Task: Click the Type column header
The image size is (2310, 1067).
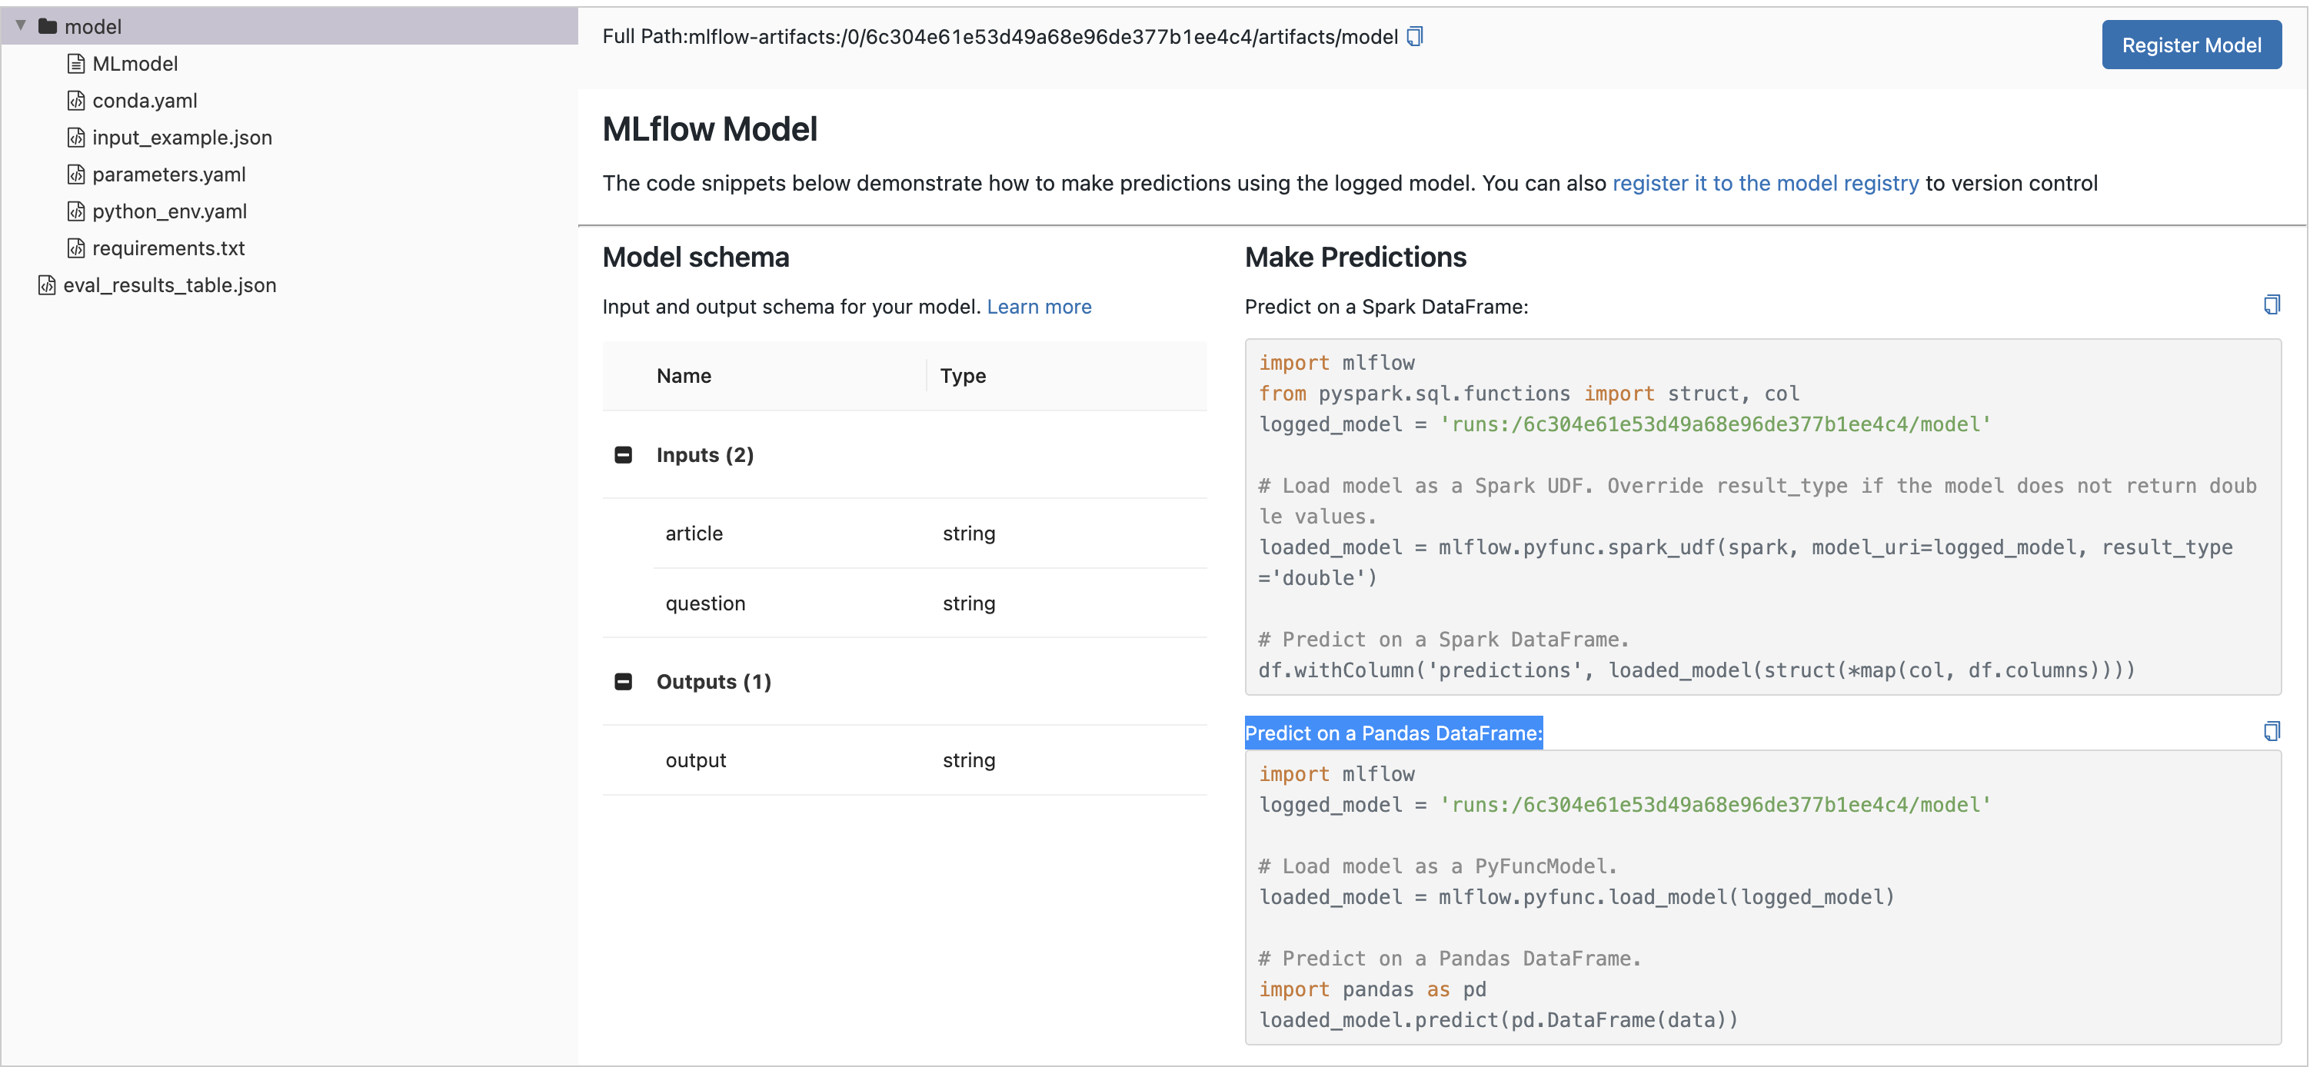Action: (x=962, y=376)
